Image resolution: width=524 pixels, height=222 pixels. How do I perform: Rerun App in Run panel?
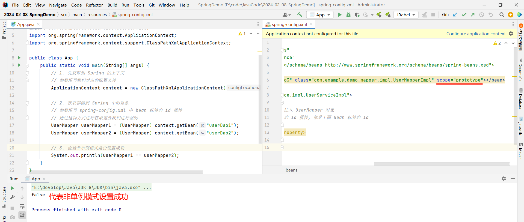(x=12, y=188)
